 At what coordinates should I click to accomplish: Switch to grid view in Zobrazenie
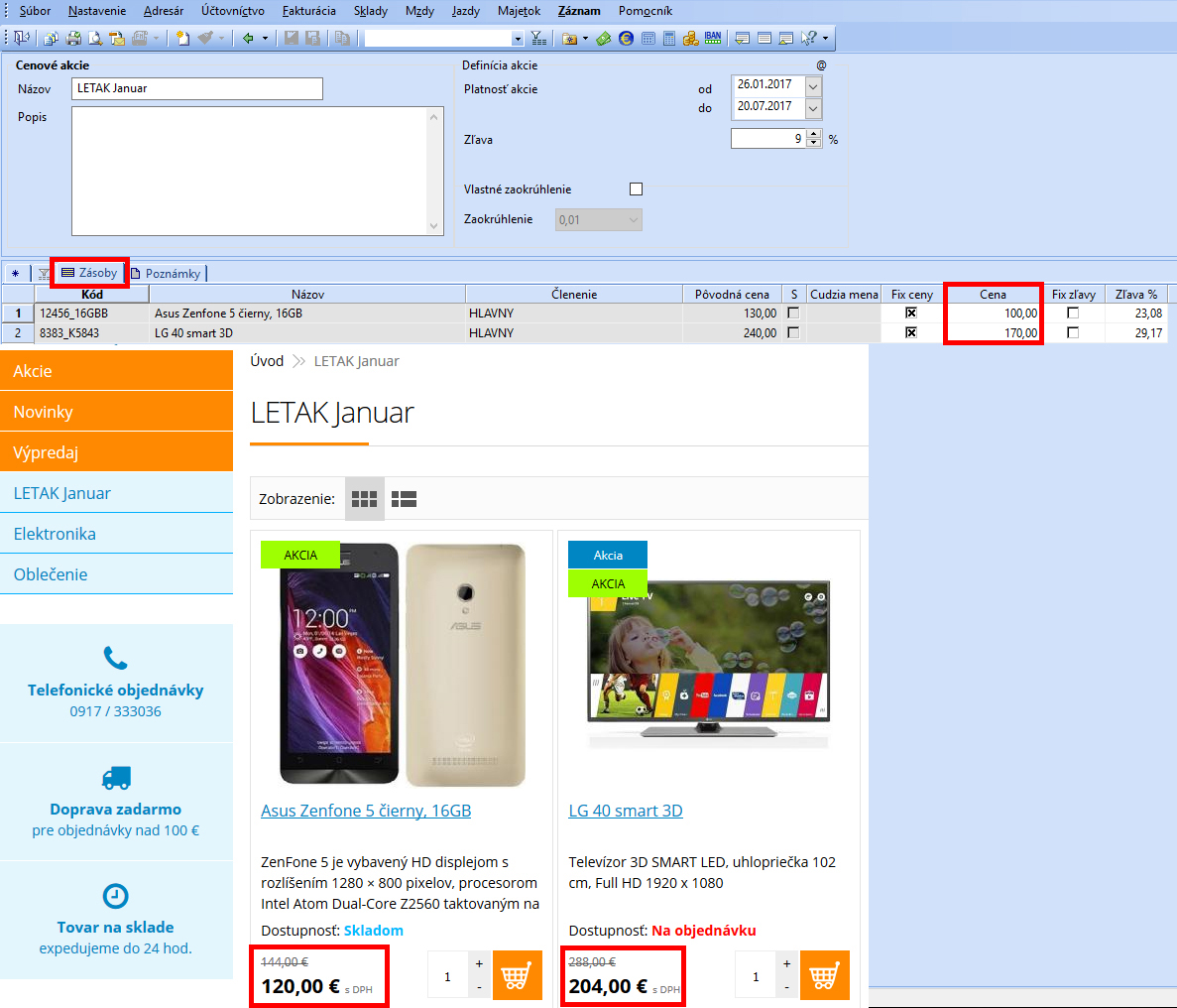coord(364,499)
